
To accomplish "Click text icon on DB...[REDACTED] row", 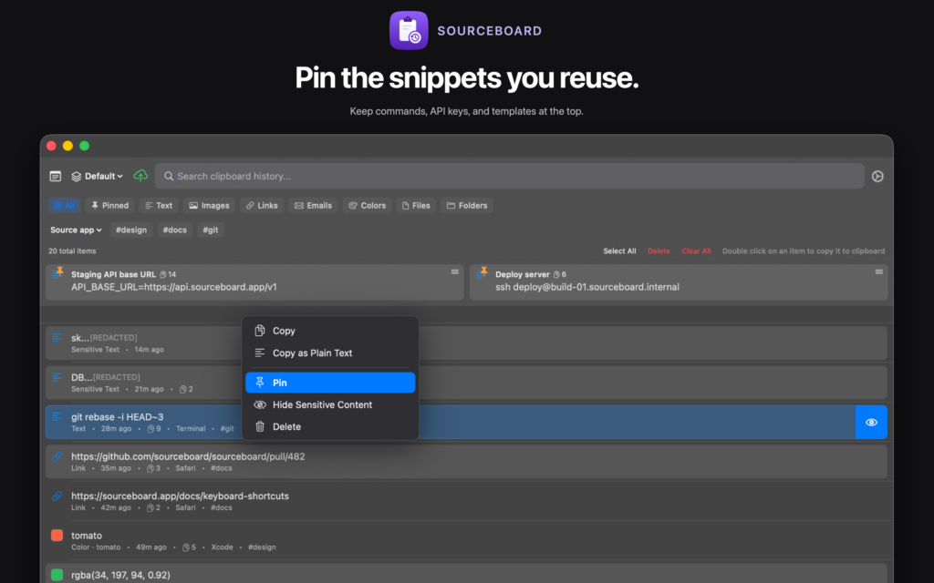I will coord(57,377).
